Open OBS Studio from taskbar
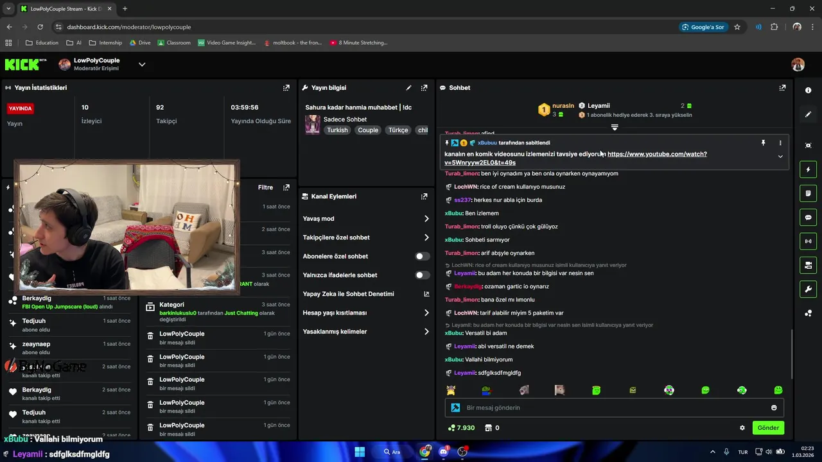This screenshot has height=462, width=822. pyautogui.click(x=462, y=452)
